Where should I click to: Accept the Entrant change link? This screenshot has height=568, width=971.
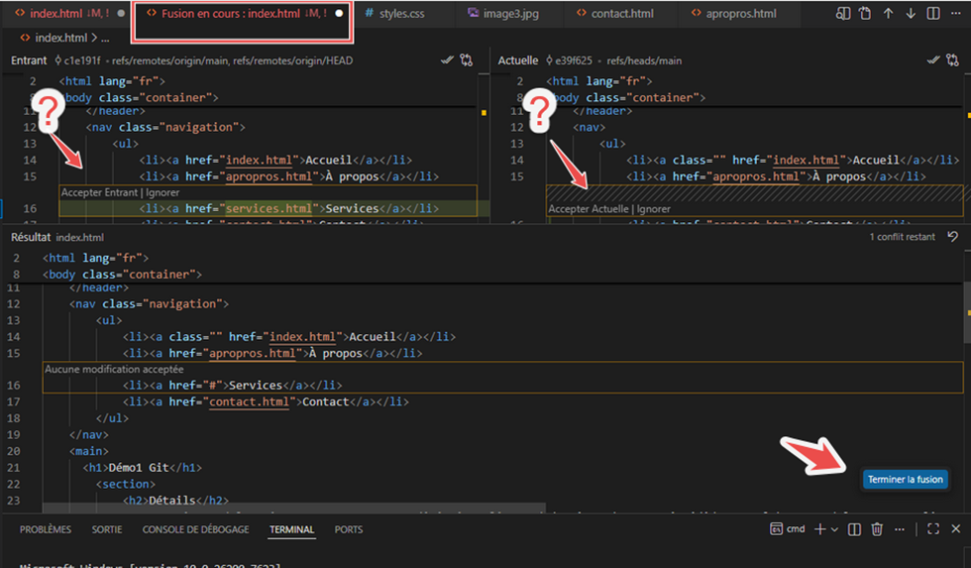click(101, 192)
